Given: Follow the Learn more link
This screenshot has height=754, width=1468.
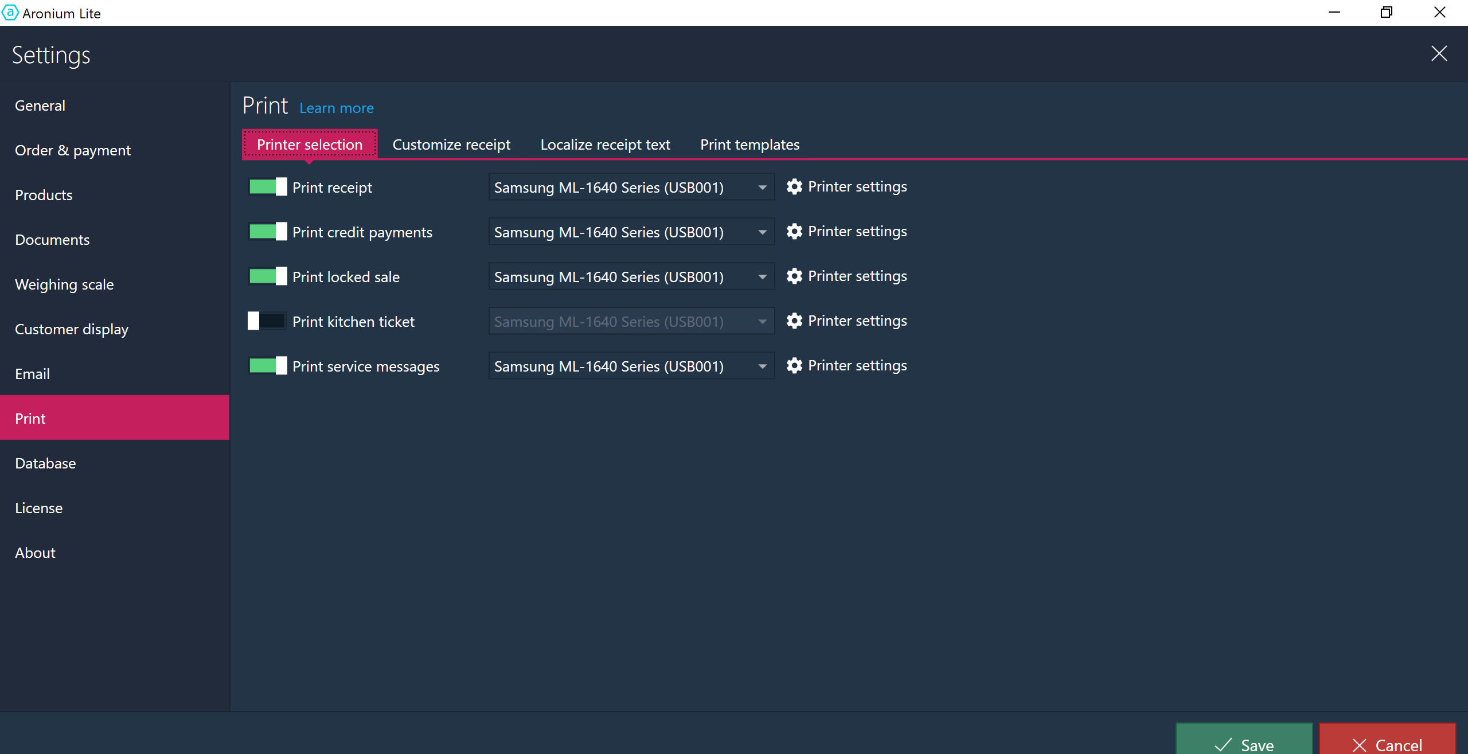Looking at the screenshot, I should [x=337, y=108].
